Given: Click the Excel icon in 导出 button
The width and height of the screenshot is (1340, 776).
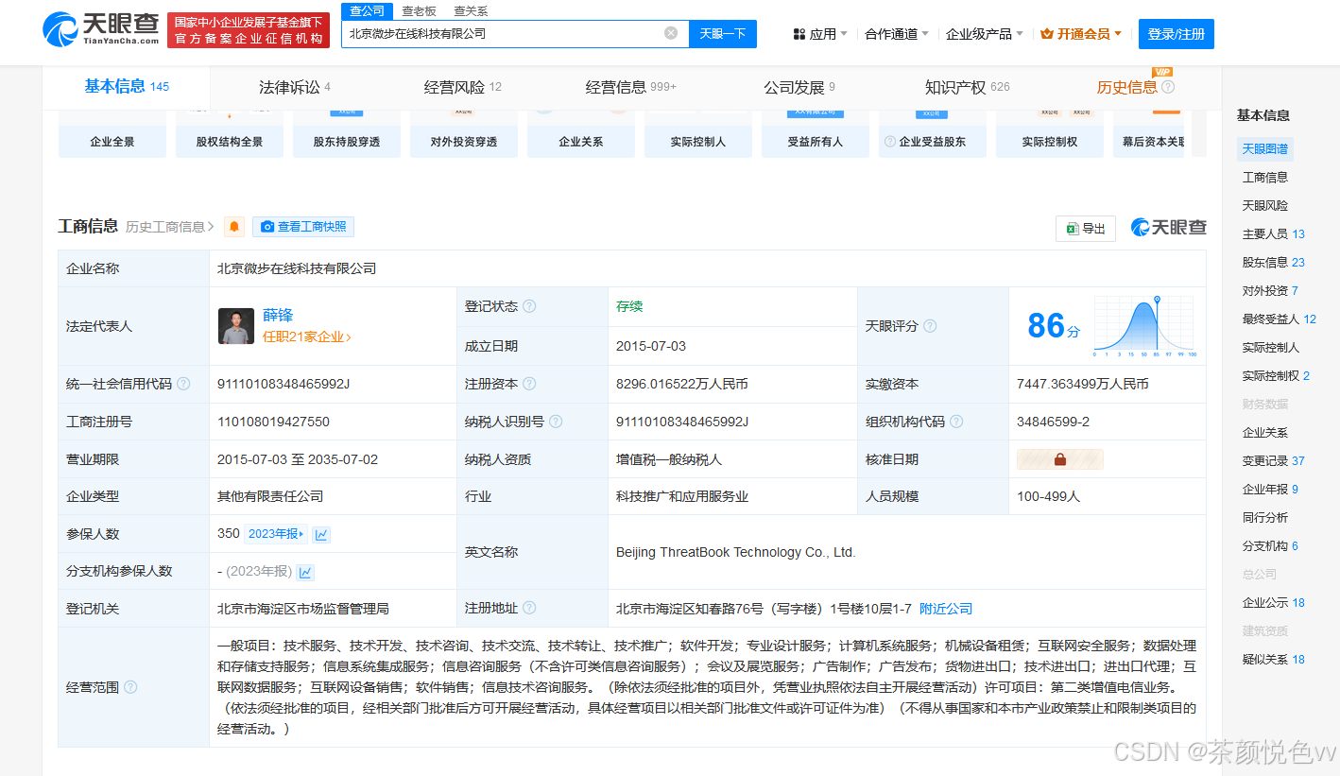Looking at the screenshot, I should tap(1073, 229).
